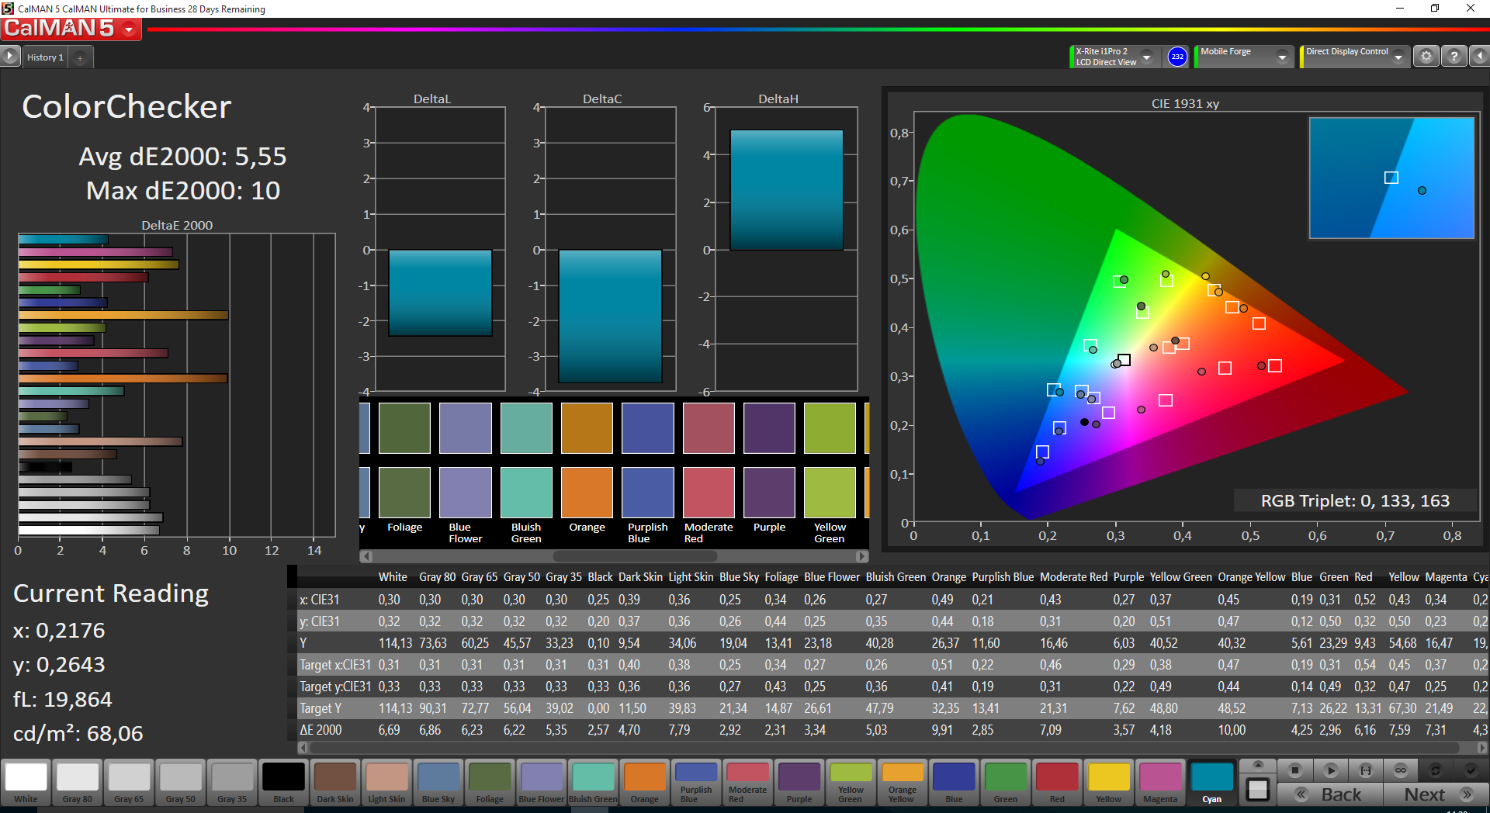Select the Dark Skin swatch button
Screen dimensions: 1490x813
(335, 782)
